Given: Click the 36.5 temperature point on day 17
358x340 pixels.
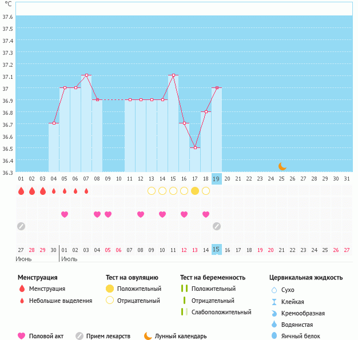Looking at the screenshot, I should click(195, 148).
